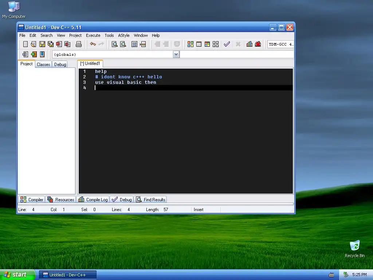The height and width of the screenshot is (280, 373).
Task: Switch to the left panel's Debug tab
Action: pos(60,64)
